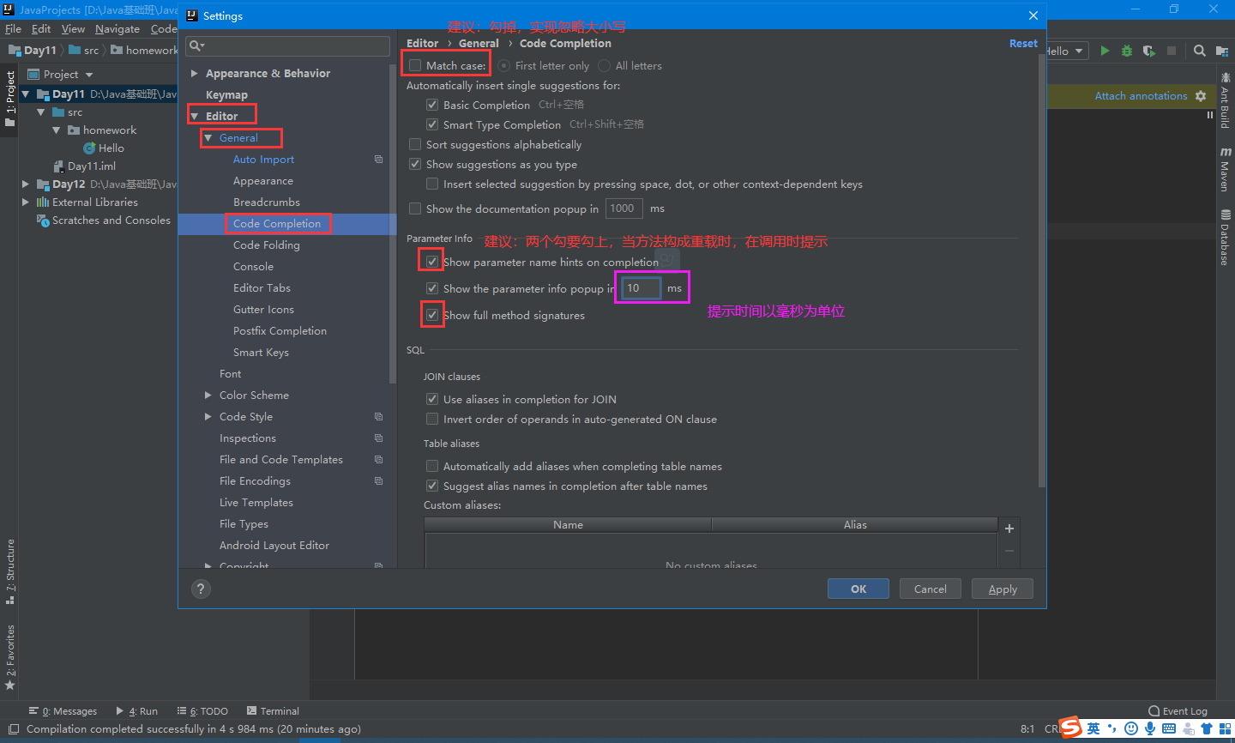
Task: Switch to the TODO tab
Action: pyautogui.click(x=202, y=711)
